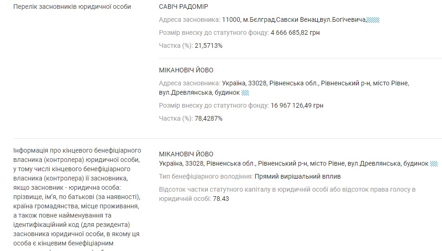Click the Перелік засновників юридичної особи heading
The width and height of the screenshot is (442, 251).
[72, 7]
